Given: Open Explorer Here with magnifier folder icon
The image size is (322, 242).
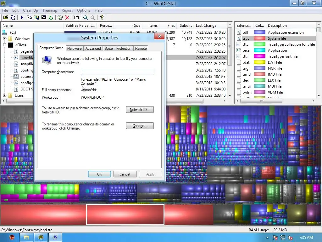Looking at the screenshot, I should pyautogui.click(x=36, y=18).
